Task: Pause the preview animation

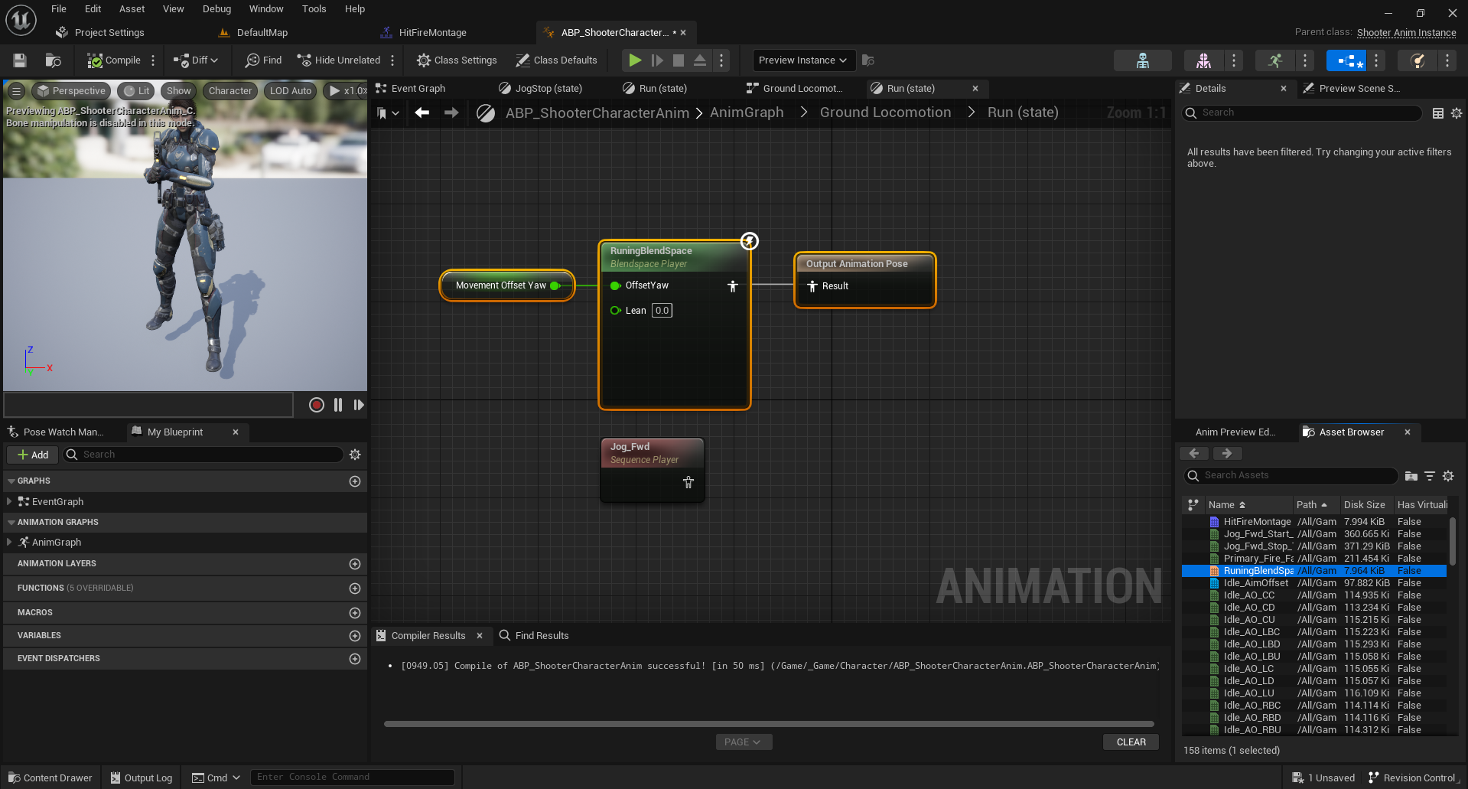Action: pos(338,405)
